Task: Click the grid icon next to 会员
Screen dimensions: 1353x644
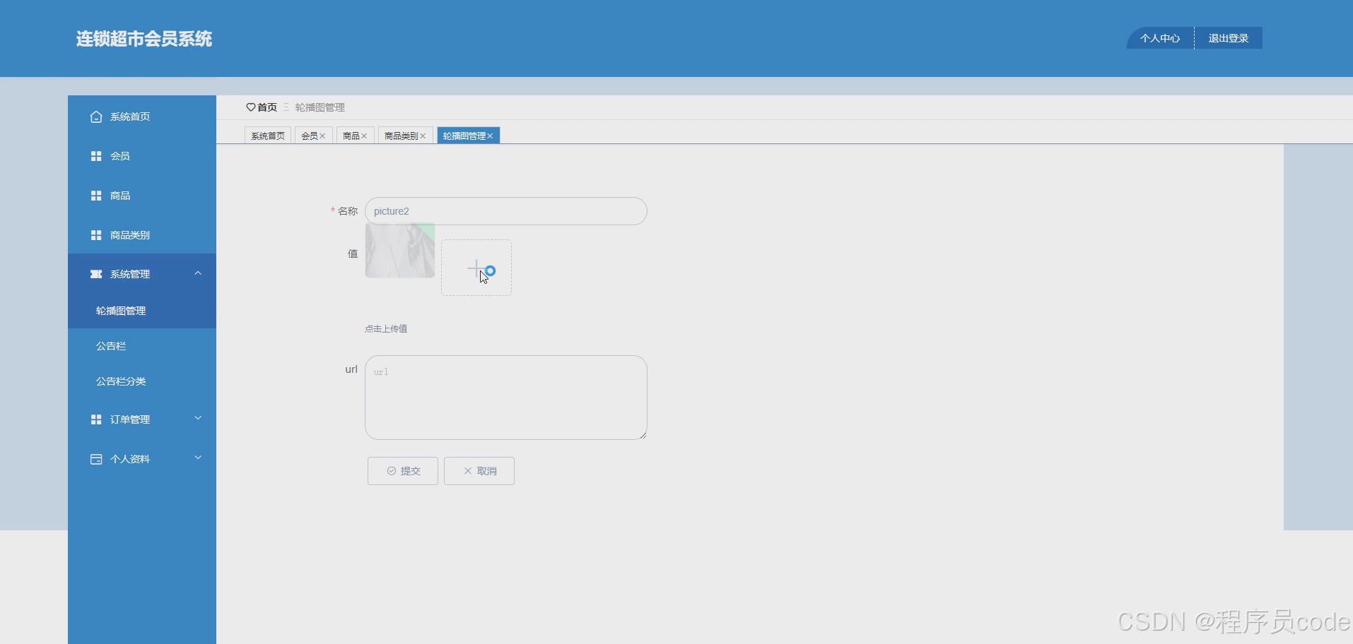Action: (x=96, y=156)
